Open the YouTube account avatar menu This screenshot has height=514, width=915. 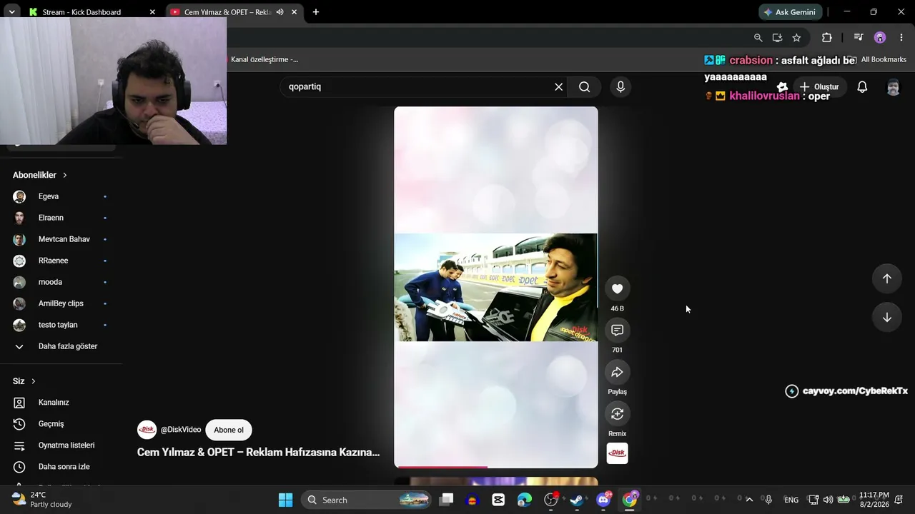(893, 87)
